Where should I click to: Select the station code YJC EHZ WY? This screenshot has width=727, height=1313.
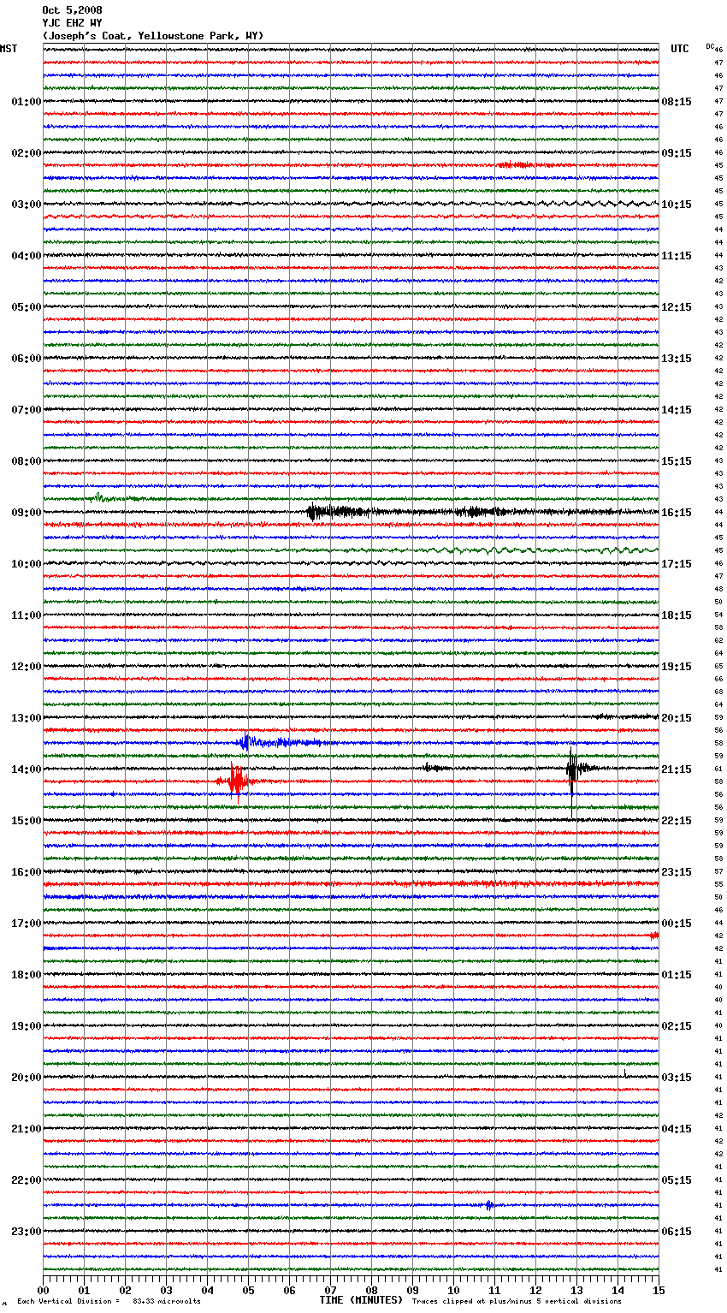click(72, 23)
